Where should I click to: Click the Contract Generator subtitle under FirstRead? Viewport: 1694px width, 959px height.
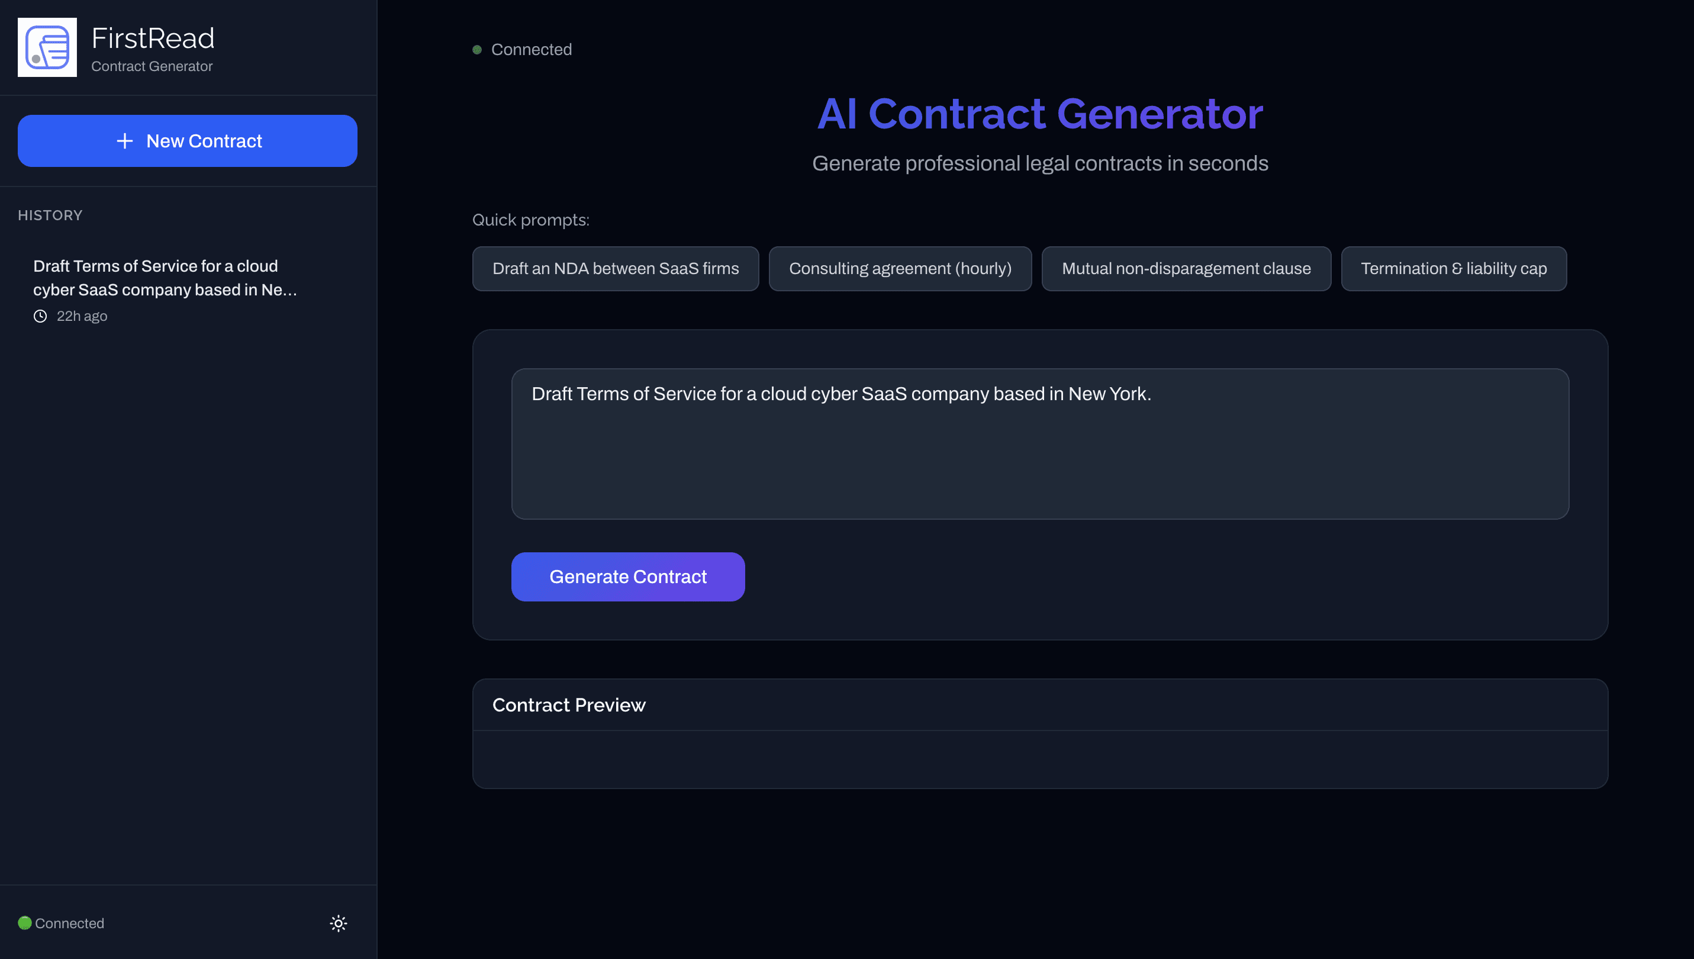152,66
